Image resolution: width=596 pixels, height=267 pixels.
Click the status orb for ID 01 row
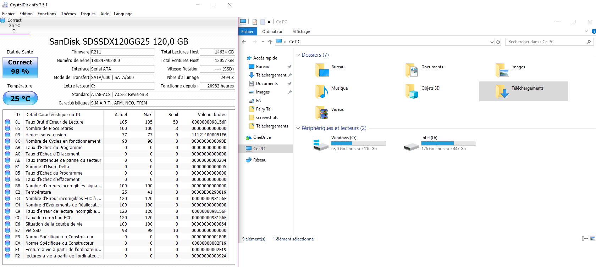coord(7,122)
